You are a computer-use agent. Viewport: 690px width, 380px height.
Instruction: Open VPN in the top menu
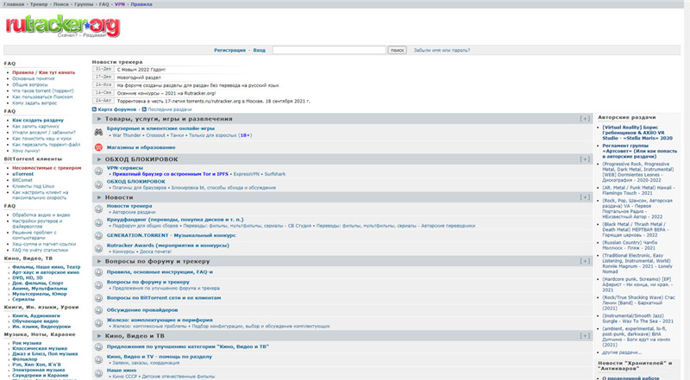click(x=120, y=4)
